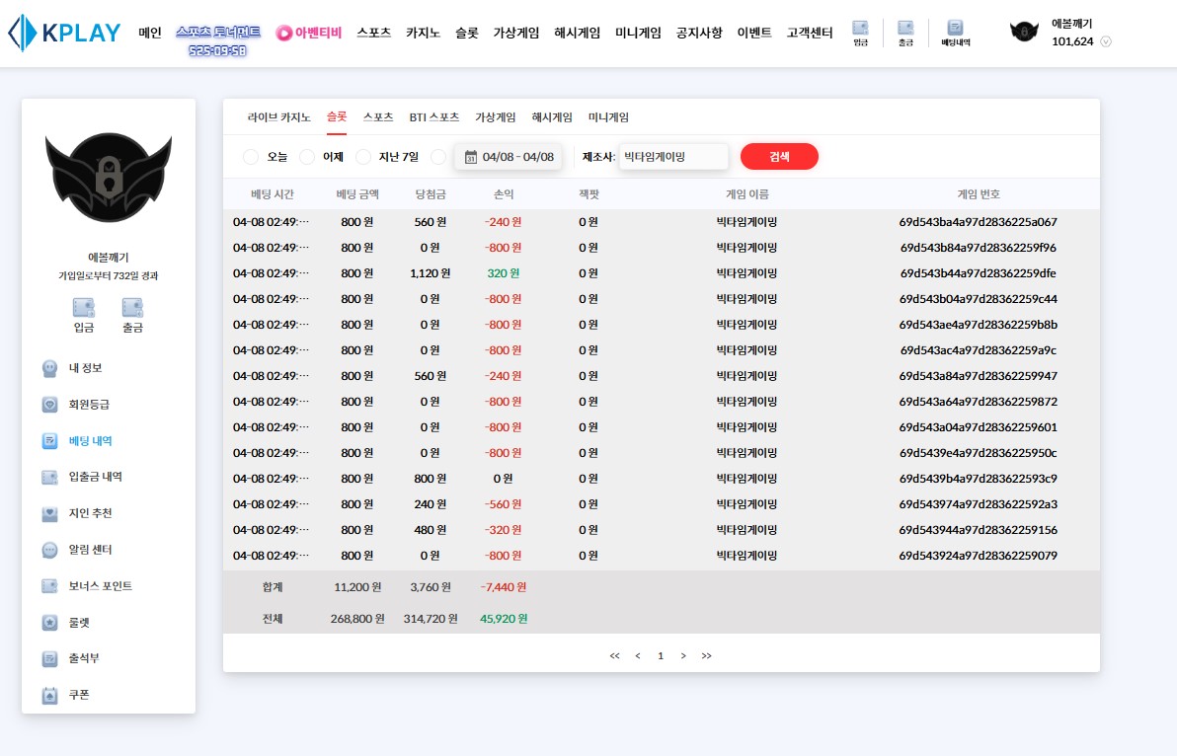Click the withdrawal (출금) icon in top header

click(904, 33)
